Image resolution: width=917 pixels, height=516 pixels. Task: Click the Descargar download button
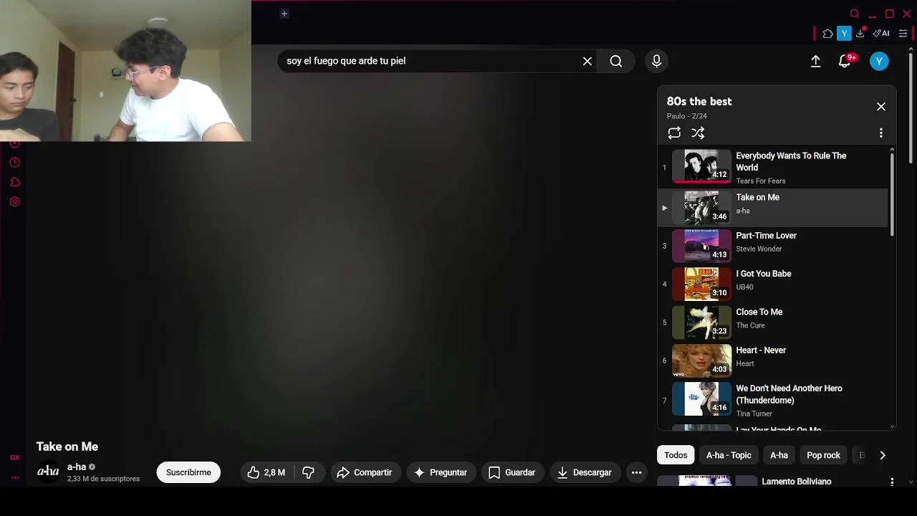(x=585, y=472)
